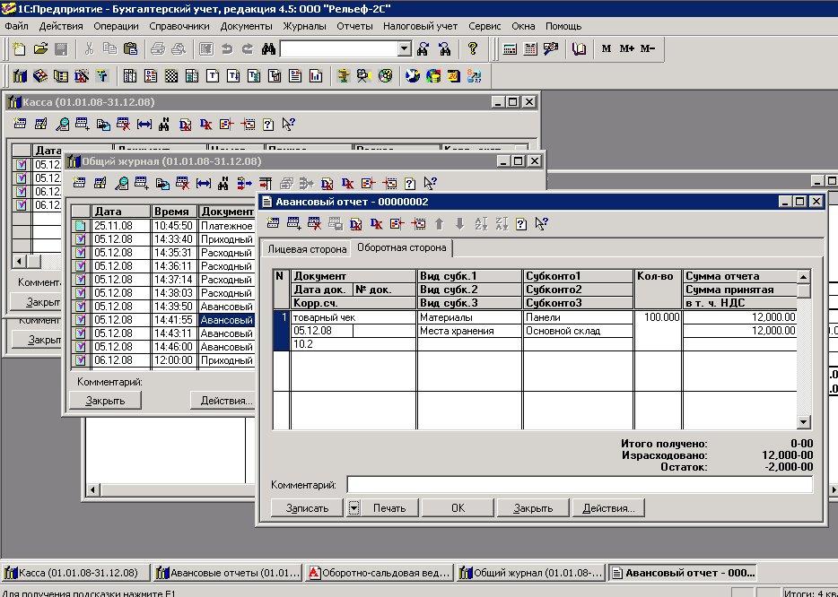Click the interval arrows icon in Общий журнал toolbar
This screenshot has height=597, width=838.
point(204,183)
